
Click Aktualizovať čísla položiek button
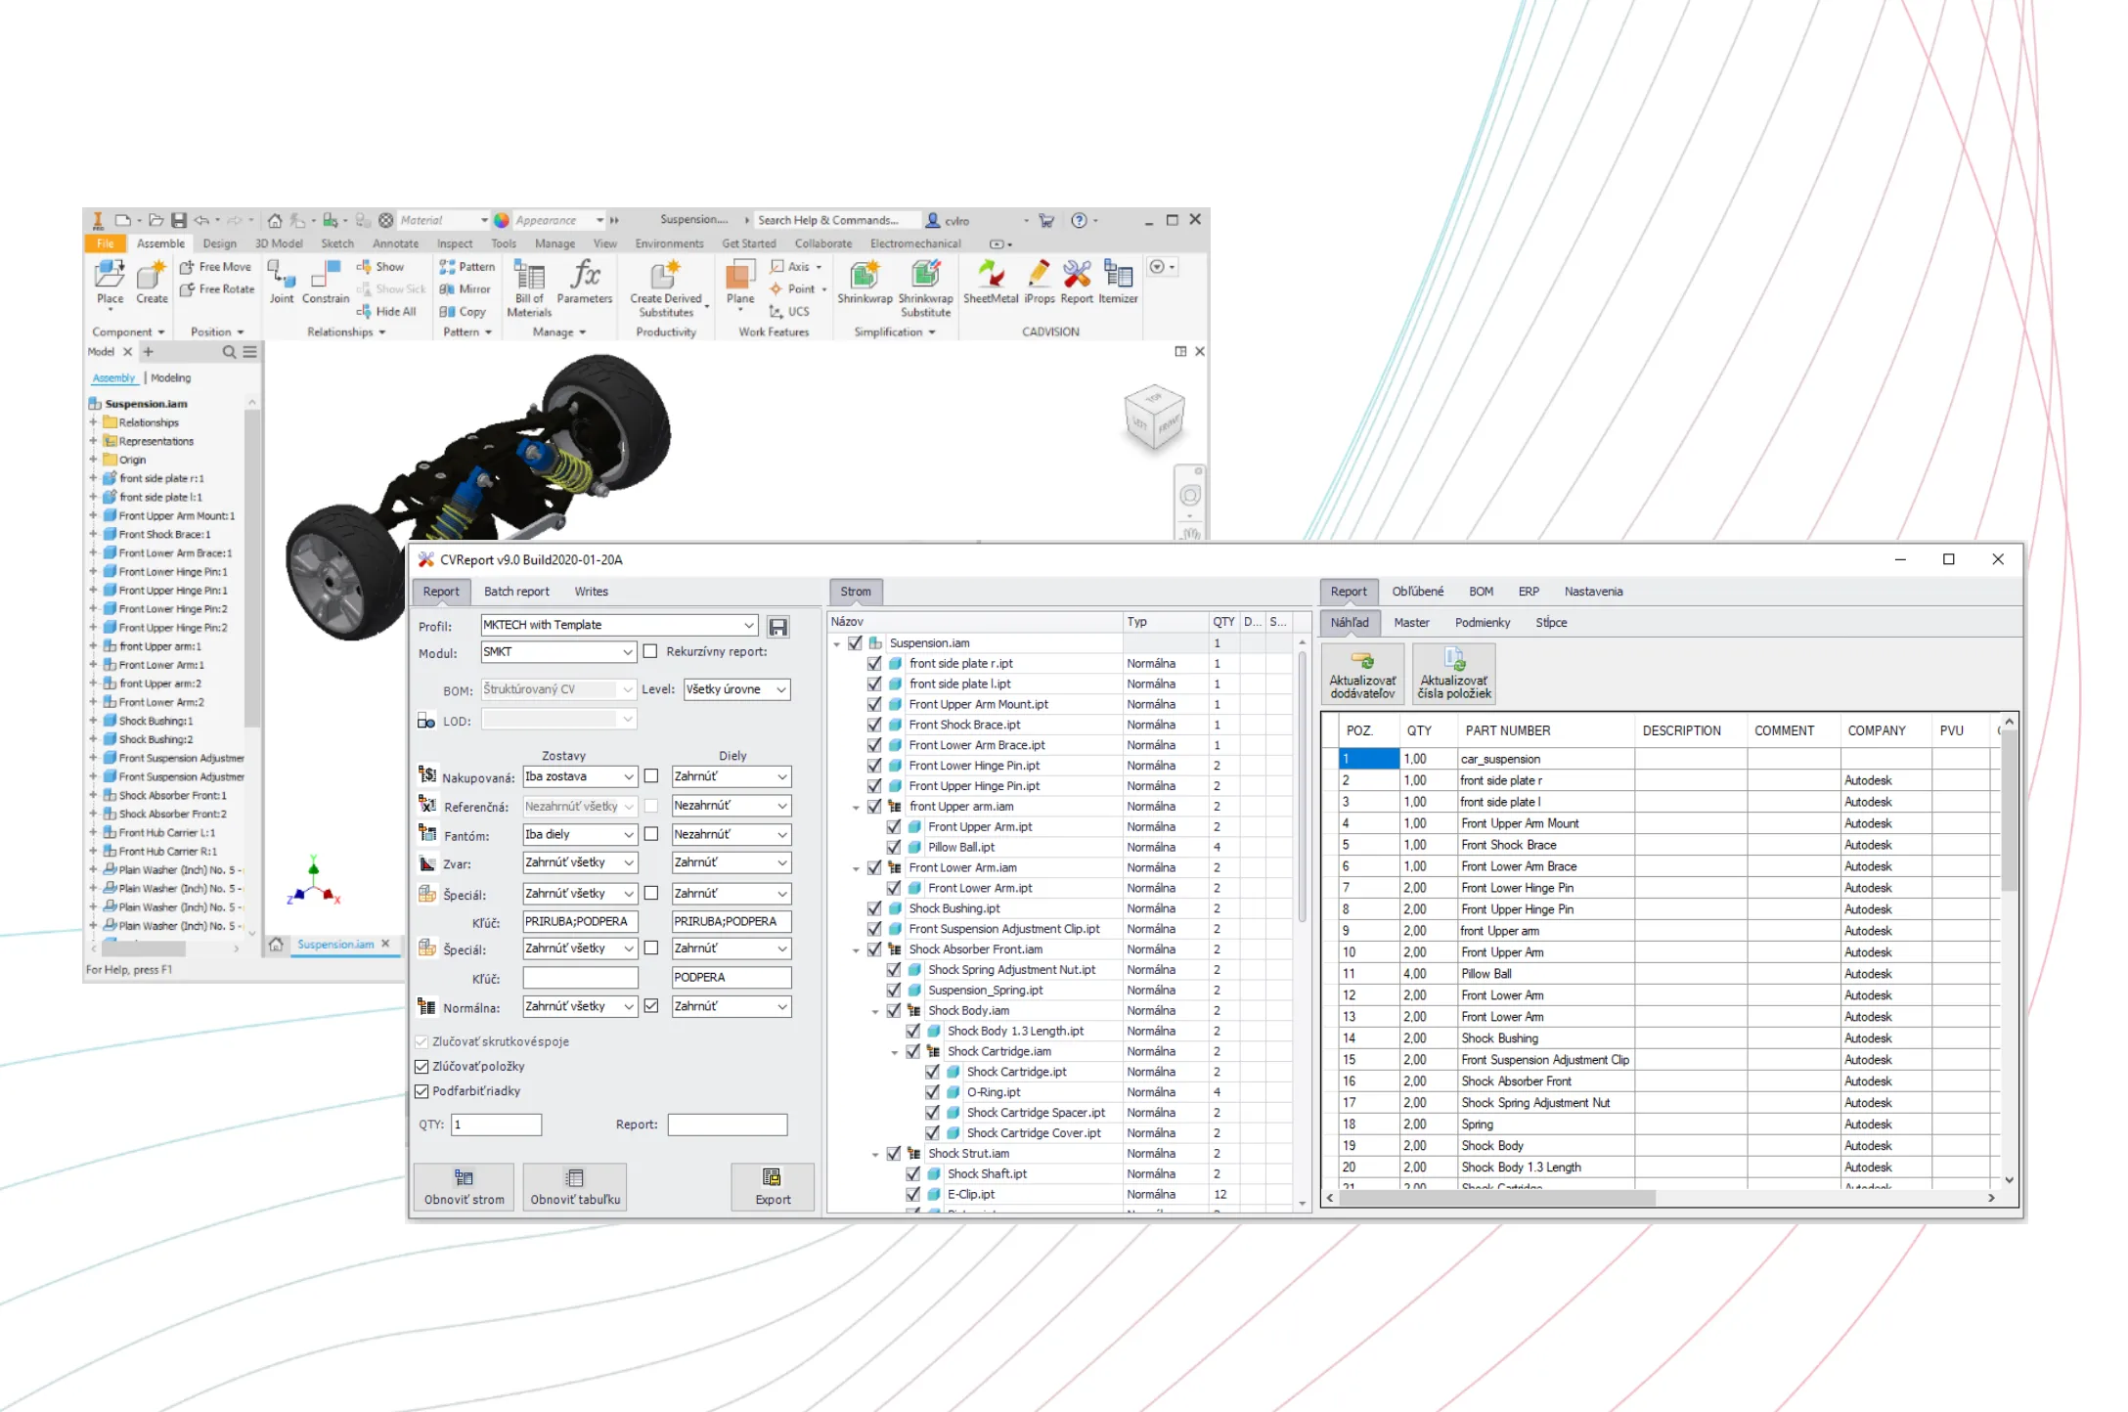click(1454, 674)
